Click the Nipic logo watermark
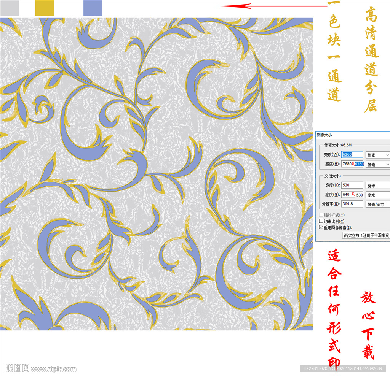 (x=17, y=368)
